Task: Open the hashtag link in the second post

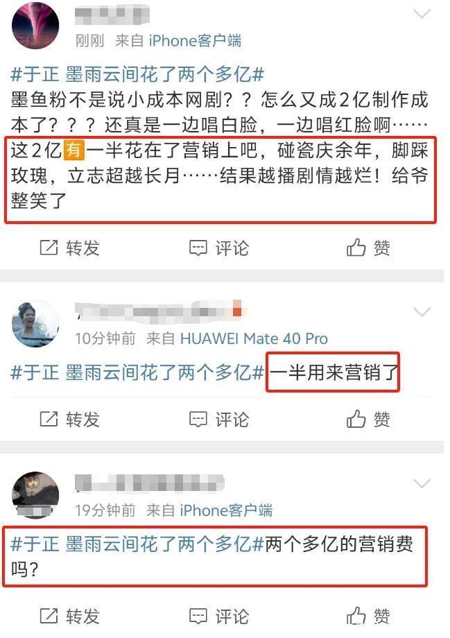Action: [137, 372]
